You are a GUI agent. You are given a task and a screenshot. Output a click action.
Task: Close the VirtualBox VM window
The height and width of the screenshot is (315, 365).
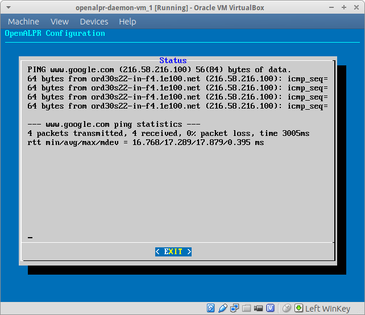click(x=356, y=7)
